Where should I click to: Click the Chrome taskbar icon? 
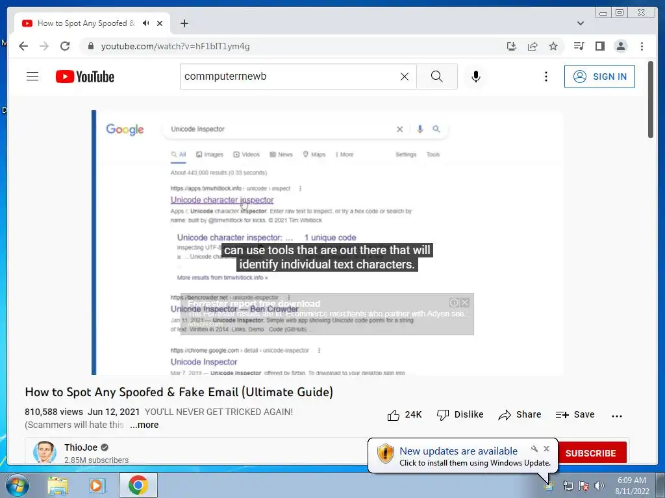pos(138,485)
